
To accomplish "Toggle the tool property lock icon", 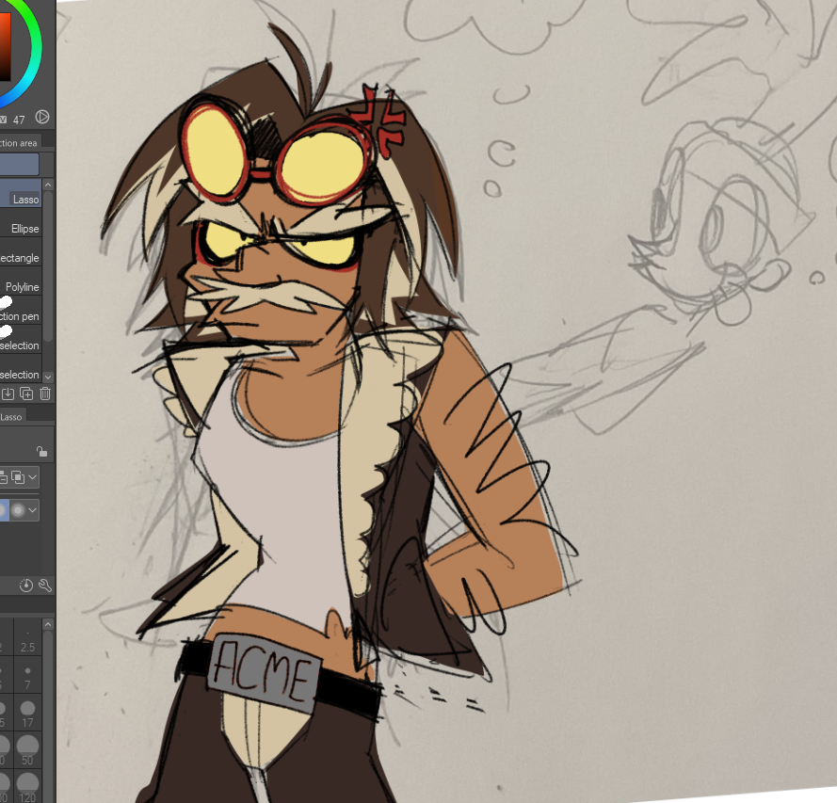I will pos(42,452).
